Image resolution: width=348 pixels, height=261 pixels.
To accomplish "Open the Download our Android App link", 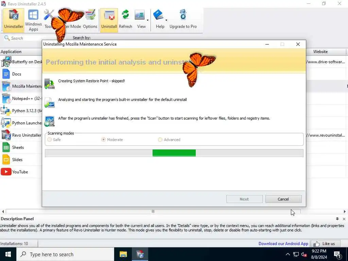I will (x=283, y=243).
